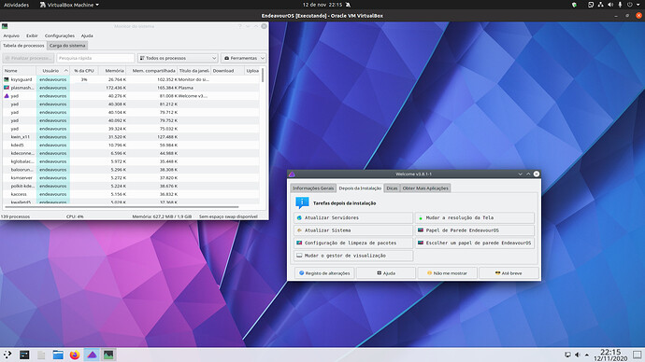This screenshot has width=645, height=362.
Task: Click the date and time in the top bar
Action: click(322, 5)
